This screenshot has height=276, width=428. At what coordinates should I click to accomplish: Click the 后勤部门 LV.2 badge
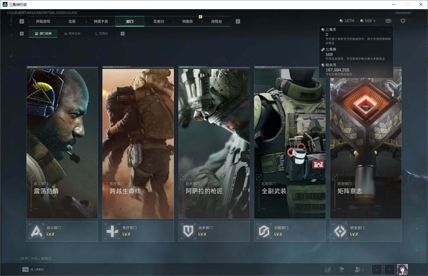pyautogui.click(x=290, y=231)
